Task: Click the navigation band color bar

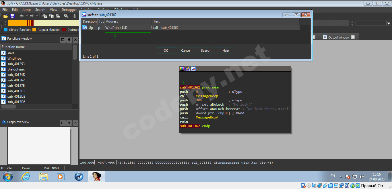Action: pos(43,23)
